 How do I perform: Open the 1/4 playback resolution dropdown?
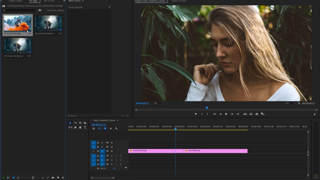(x=290, y=103)
